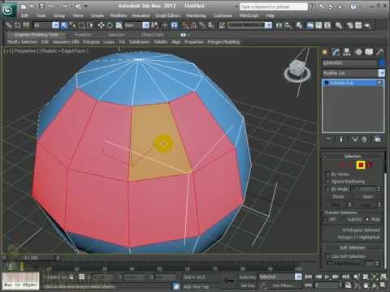
Task: Click the Shrink selection button
Action: click(x=338, y=196)
